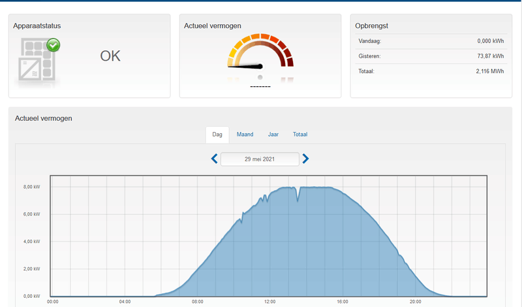Screen dimensions: 522x307
Task: Click the Vandaag: label
Action: click(370, 41)
